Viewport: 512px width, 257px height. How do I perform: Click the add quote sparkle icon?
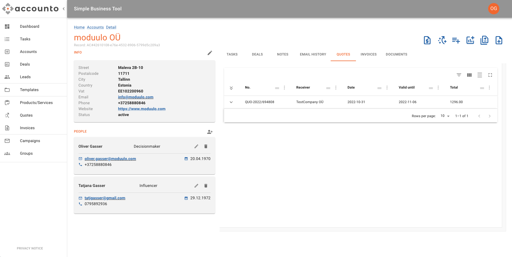click(x=442, y=40)
